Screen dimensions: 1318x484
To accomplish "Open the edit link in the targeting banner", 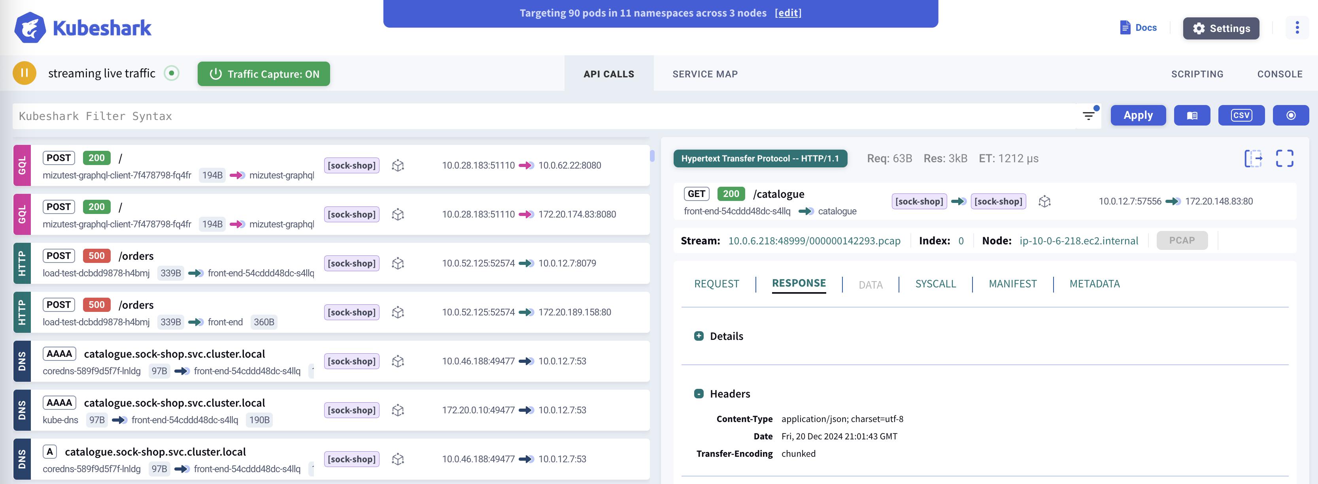I will click(x=788, y=13).
